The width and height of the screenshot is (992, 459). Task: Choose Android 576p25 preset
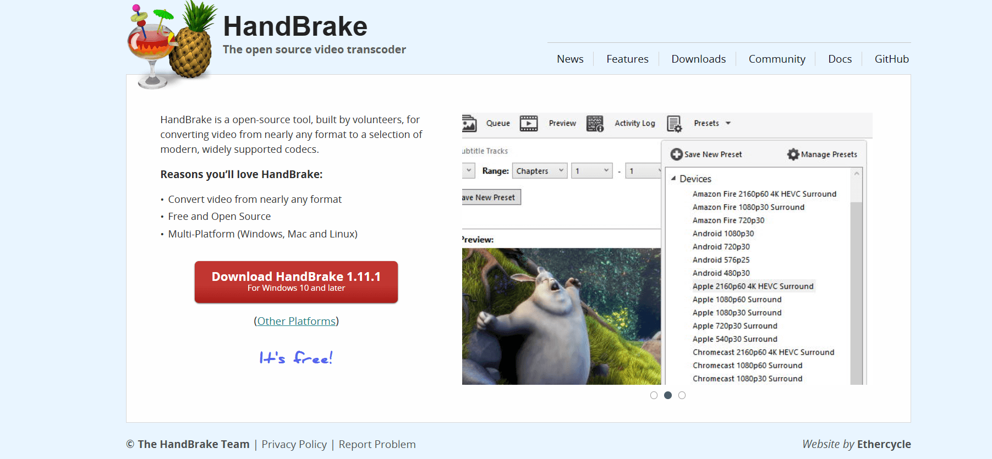[x=721, y=260]
